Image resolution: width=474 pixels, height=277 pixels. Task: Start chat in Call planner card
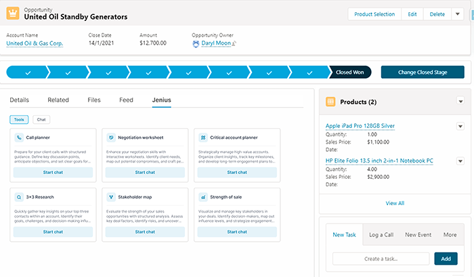click(x=53, y=172)
